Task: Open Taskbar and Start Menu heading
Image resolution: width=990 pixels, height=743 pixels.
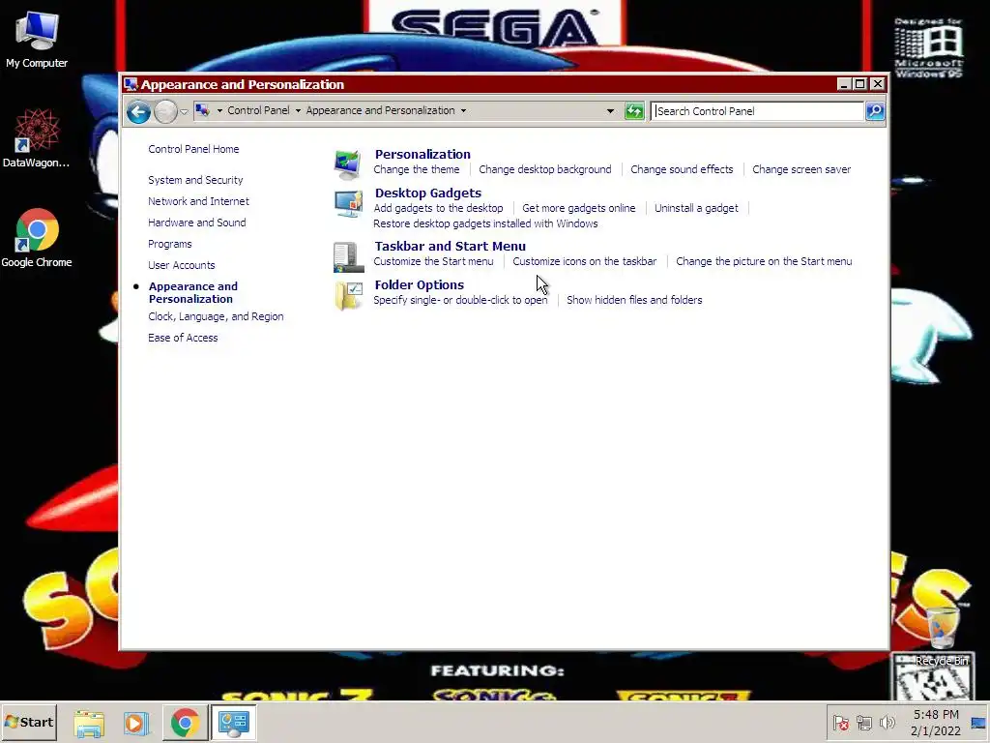Action: [x=451, y=247]
